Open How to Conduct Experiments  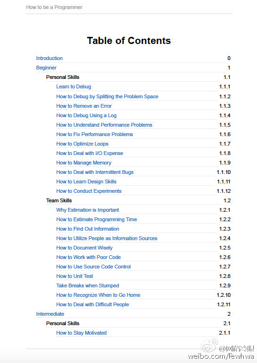tap(89, 191)
